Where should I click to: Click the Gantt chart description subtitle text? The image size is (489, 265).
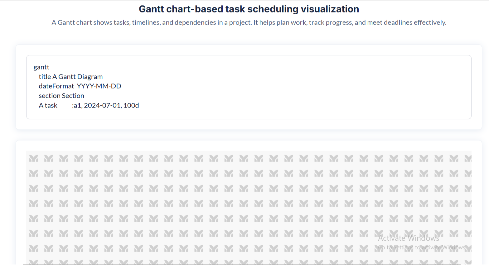click(x=249, y=22)
